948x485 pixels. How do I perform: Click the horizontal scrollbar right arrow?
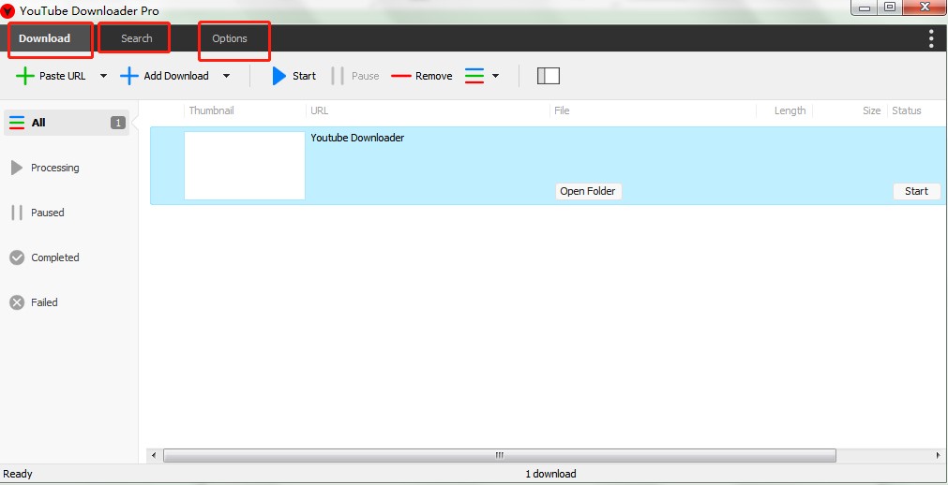coord(939,455)
